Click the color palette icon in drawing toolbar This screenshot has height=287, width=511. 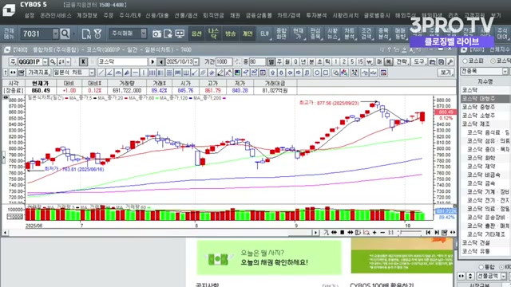pyautogui.click(x=237, y=73)
